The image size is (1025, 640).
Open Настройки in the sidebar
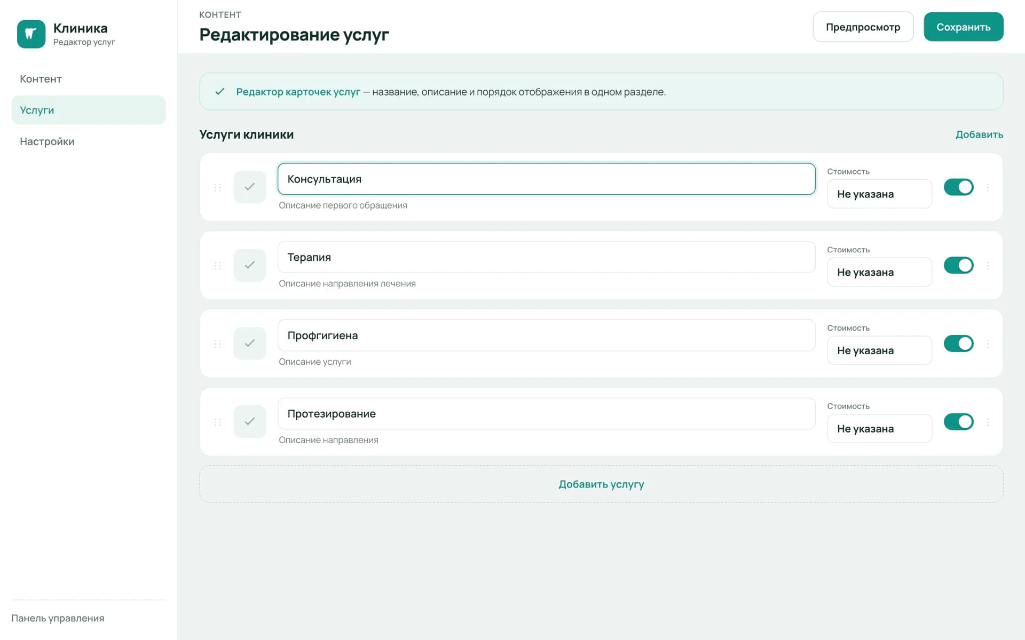[x=89, y=141]
